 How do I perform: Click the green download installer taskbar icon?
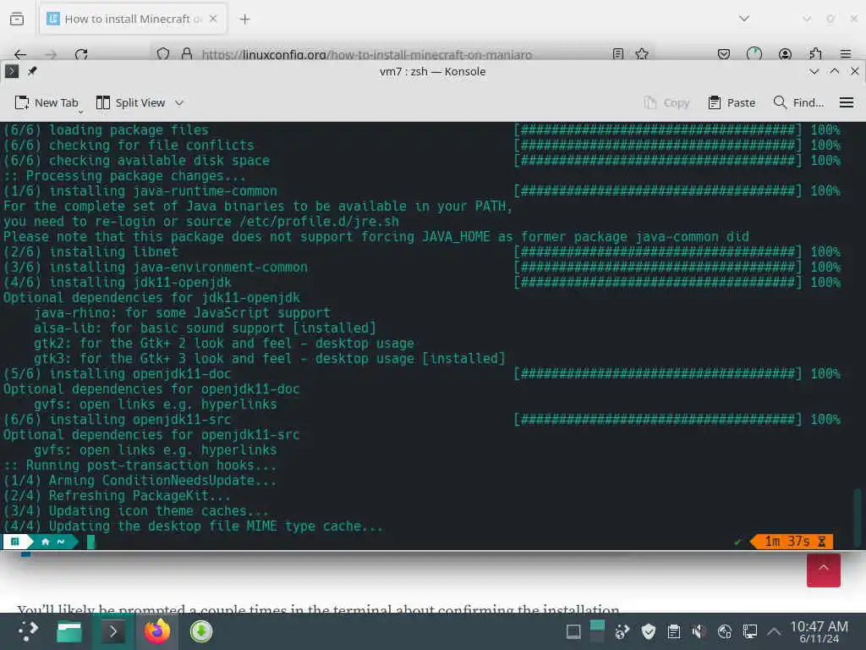(x=201, y=631)
